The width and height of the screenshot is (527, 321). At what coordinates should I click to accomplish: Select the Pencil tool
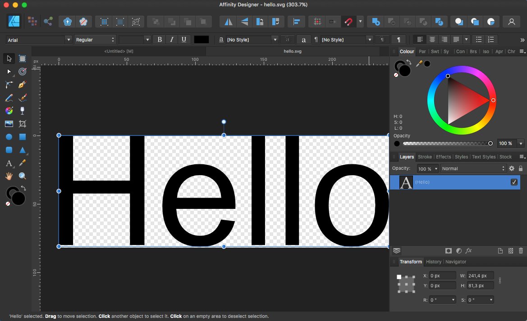[9, 98]
